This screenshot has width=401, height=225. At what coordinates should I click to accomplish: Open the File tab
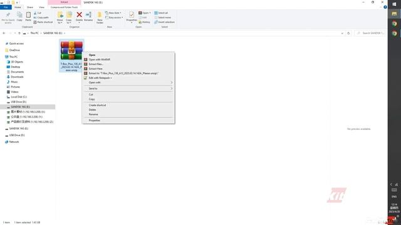[6, 7]
